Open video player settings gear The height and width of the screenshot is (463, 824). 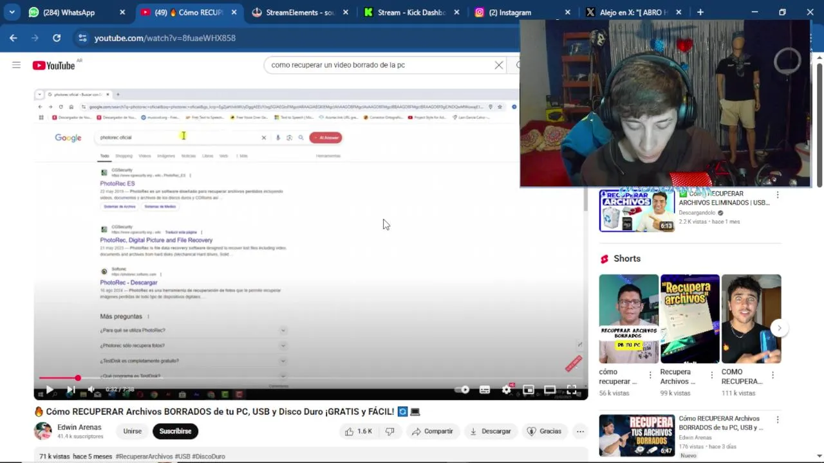[x=507, y=390]
